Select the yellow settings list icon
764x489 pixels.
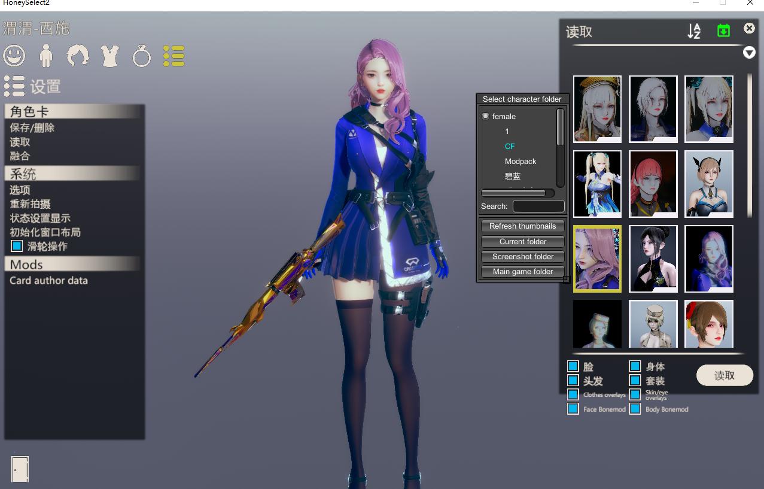point(174,56)
